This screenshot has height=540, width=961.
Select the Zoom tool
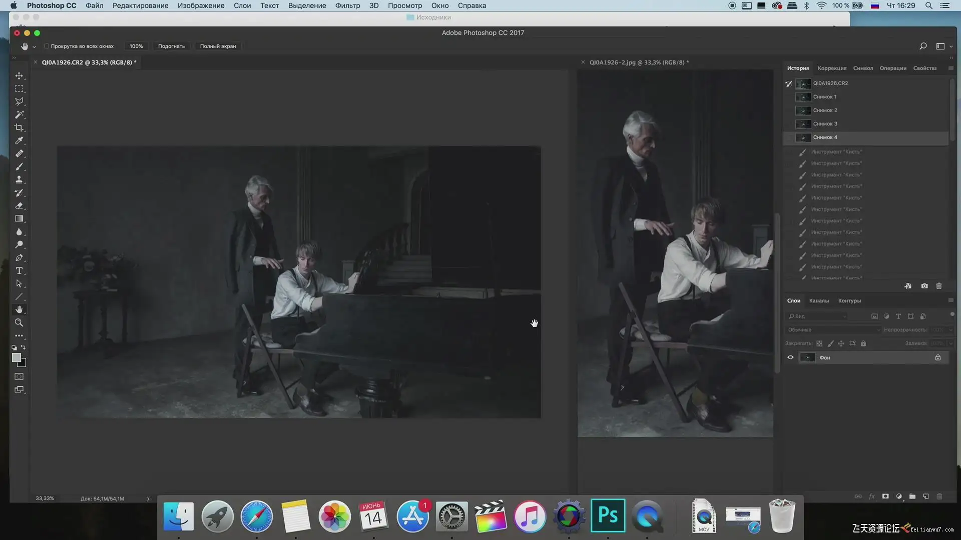point(19,322)
